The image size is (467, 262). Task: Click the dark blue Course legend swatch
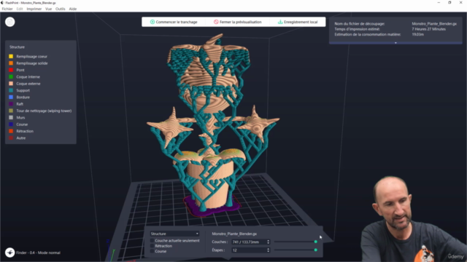(11, 124)
